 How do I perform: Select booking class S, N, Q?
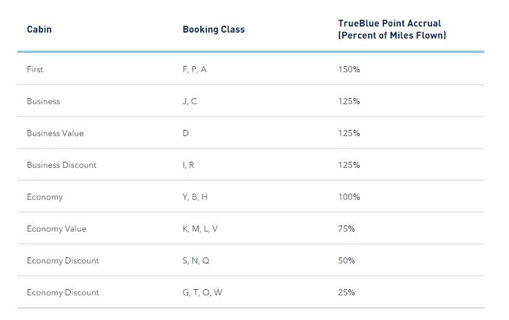click(196, 261)
